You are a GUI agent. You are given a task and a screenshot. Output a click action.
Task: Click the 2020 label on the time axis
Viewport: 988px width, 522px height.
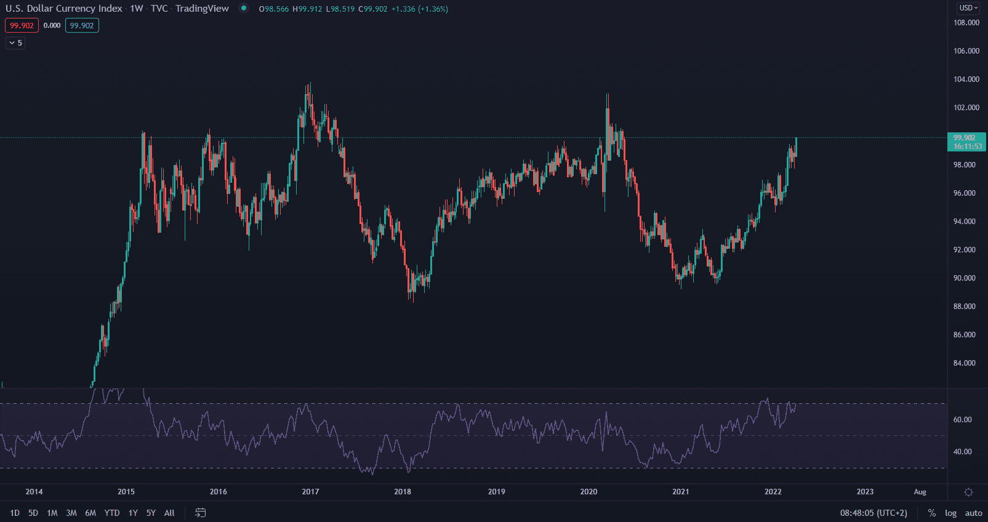tap(588, 492)
